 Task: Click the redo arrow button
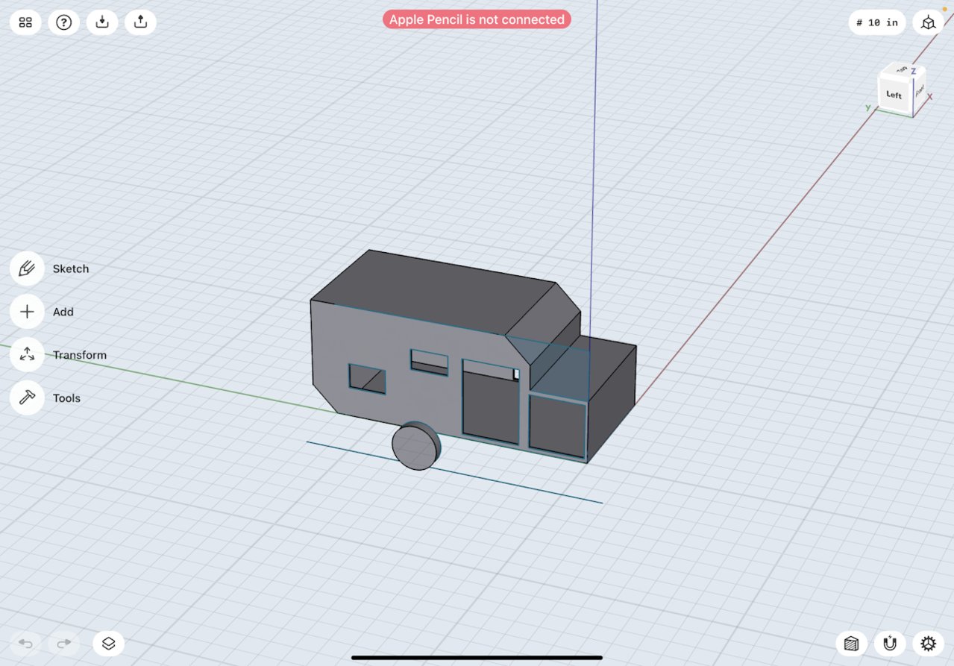[x=64, y=643]
